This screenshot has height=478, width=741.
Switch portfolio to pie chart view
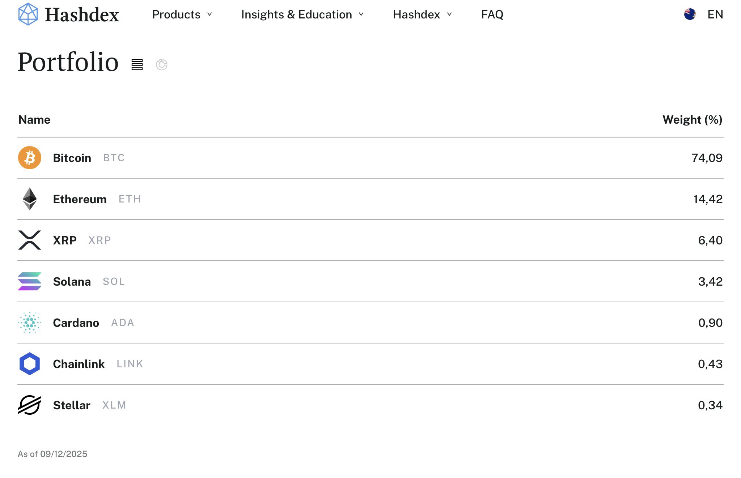[x=161, y=65]
